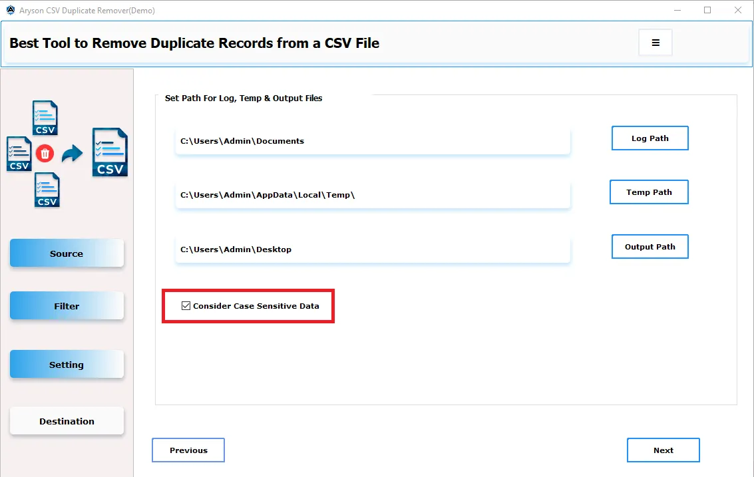Go to the Filter step
The image size is (754, 477).
coord(67,306)
